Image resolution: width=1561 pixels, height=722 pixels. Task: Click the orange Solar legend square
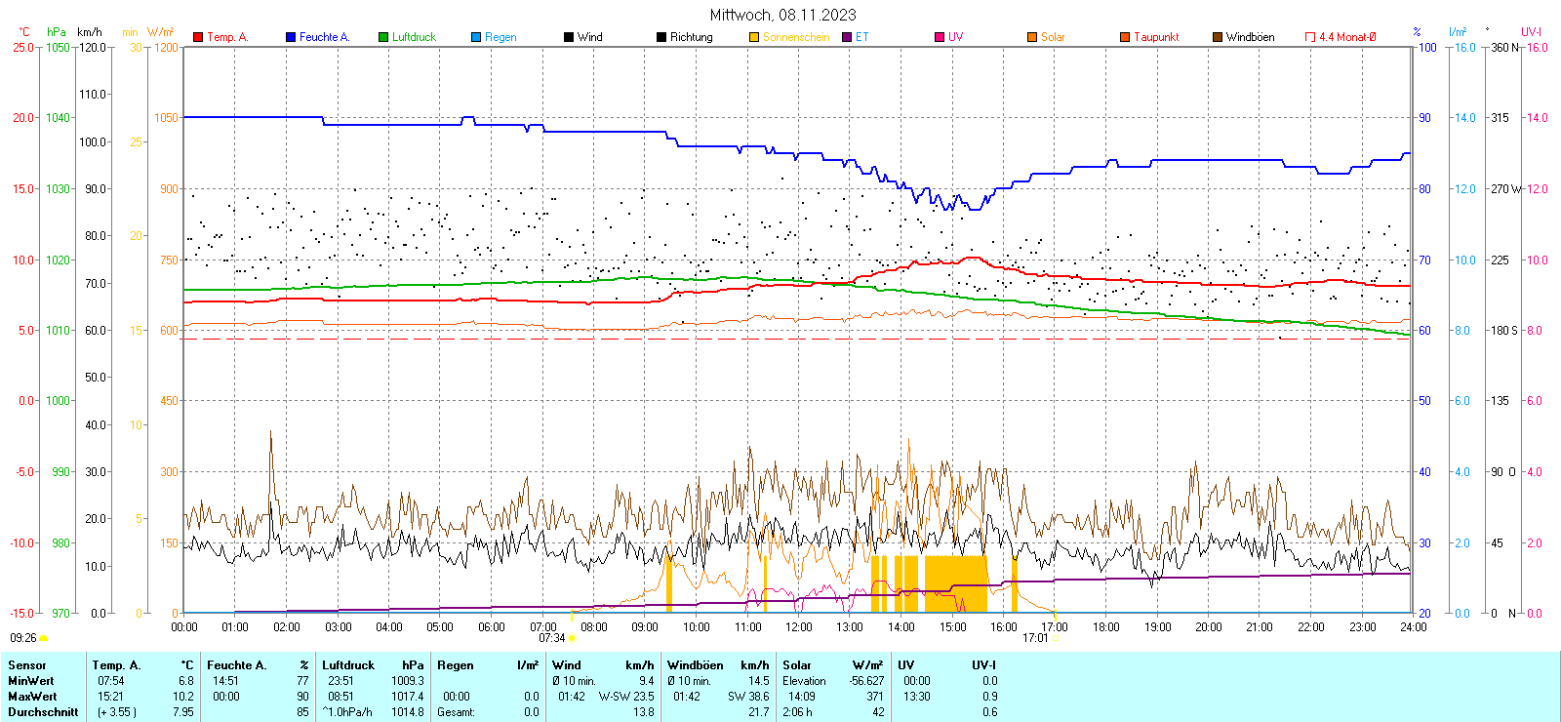click(1032, 37)
